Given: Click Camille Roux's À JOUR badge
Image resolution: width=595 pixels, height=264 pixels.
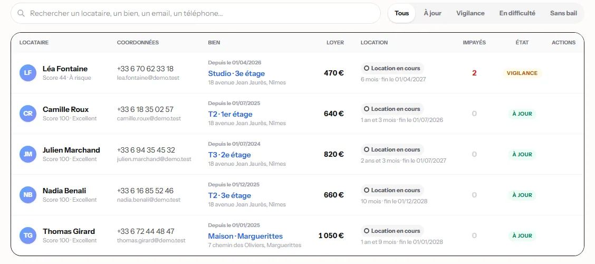Looking at the screenshot, I should (x=522, y=114).
